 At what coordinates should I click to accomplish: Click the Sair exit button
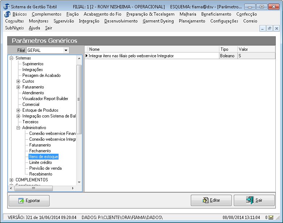254,200
